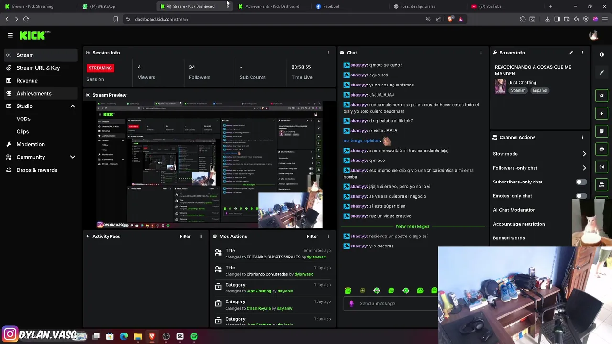Screen dimensions: 612x344
Task: Open Chat panel three-dot options
Action: (x=481, y=53)
